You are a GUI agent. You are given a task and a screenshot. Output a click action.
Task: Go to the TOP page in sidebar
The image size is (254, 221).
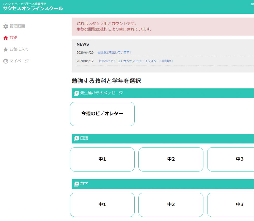point(13,38)
